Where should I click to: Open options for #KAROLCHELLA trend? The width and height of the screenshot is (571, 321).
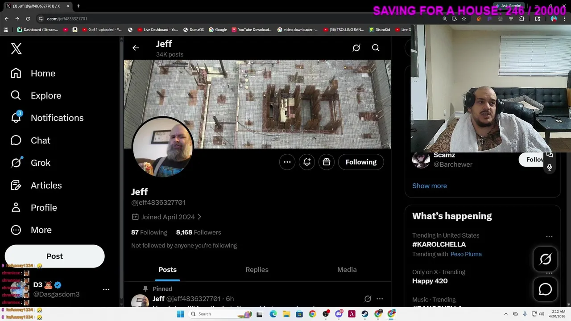pos(549,237)
